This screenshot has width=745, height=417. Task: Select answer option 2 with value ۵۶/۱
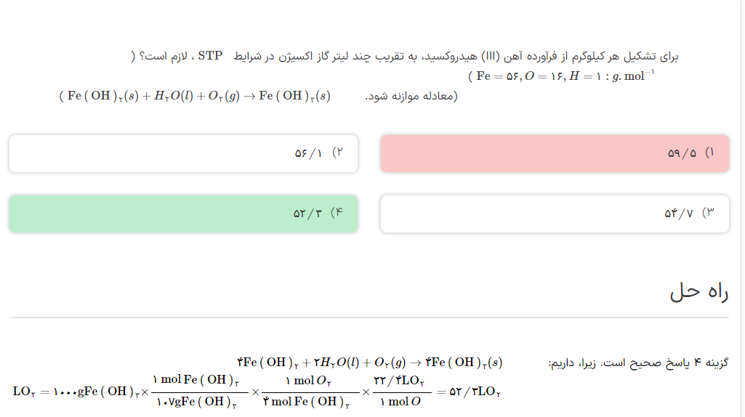point(183,153)
